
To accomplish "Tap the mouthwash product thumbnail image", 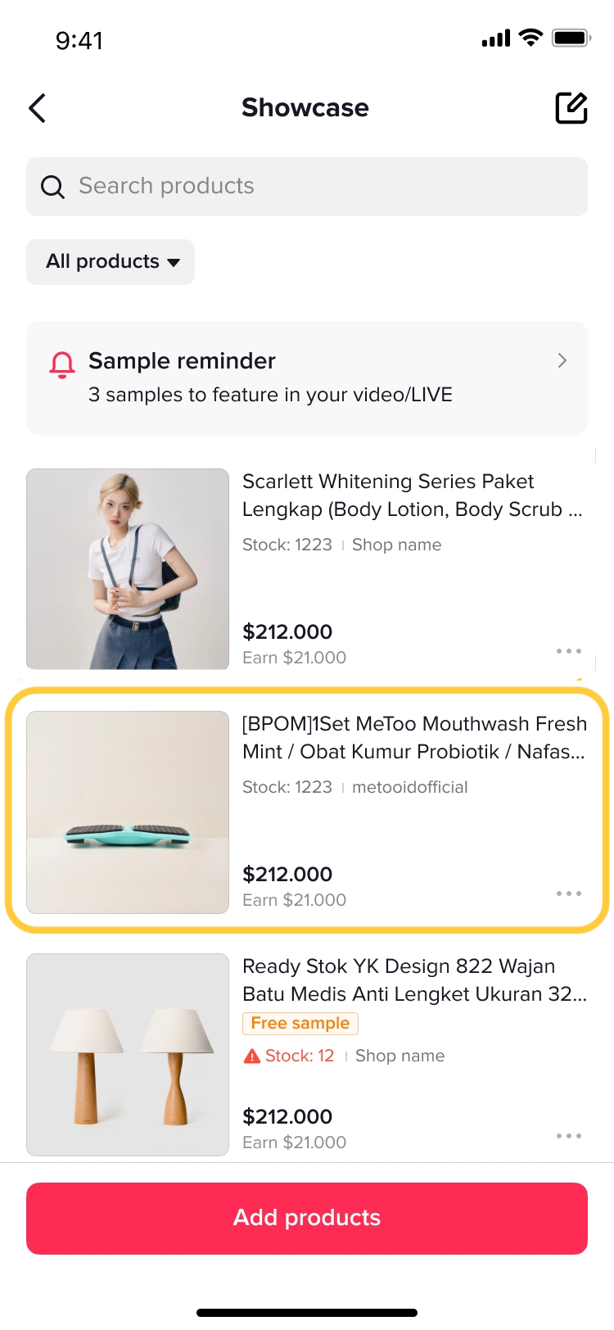I will coord(128,812).
